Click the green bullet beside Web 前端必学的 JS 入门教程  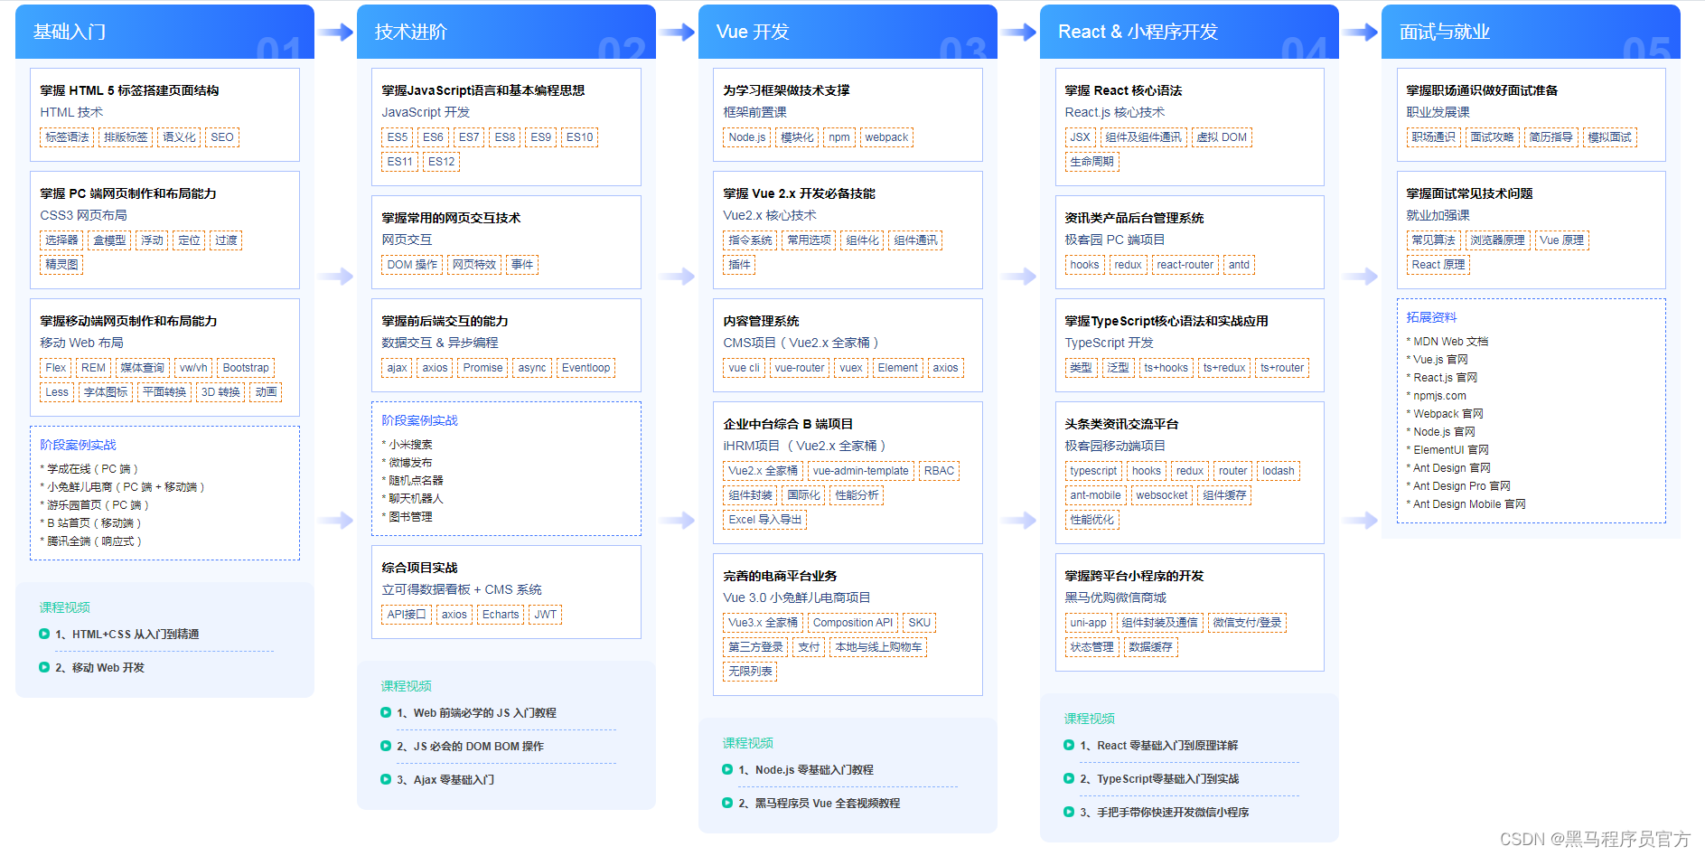(x=386, y=712)
